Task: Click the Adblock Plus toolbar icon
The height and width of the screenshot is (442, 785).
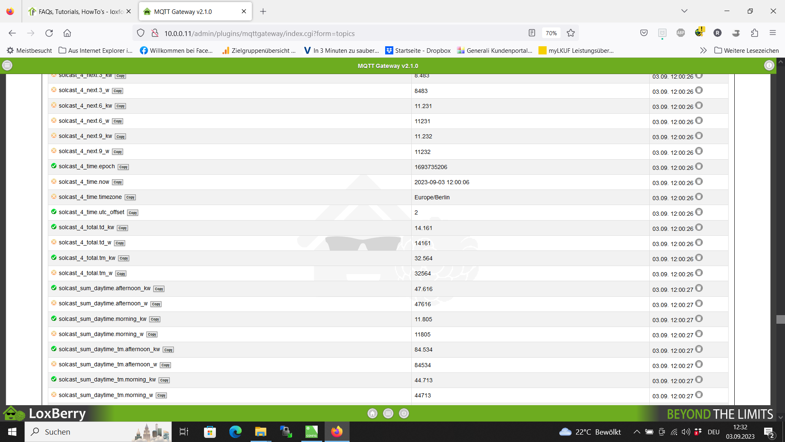Action: 680,33
